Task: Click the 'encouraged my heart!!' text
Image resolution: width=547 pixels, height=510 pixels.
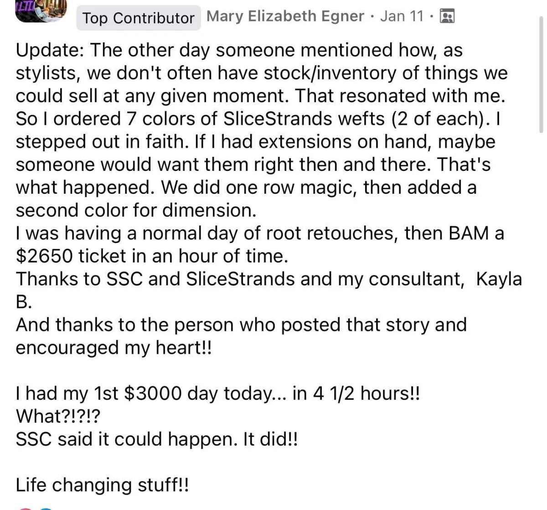Action: coord(114,348)
